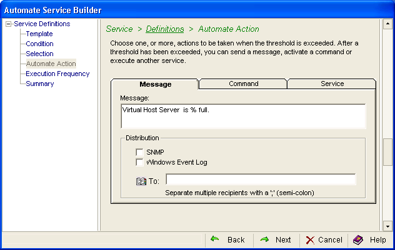Collapse the Service Definitions tree node
The height and width of the screenshot is (250, 395).
[9, 24]
